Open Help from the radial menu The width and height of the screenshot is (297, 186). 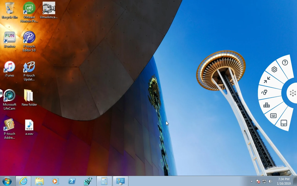point(285,63)
